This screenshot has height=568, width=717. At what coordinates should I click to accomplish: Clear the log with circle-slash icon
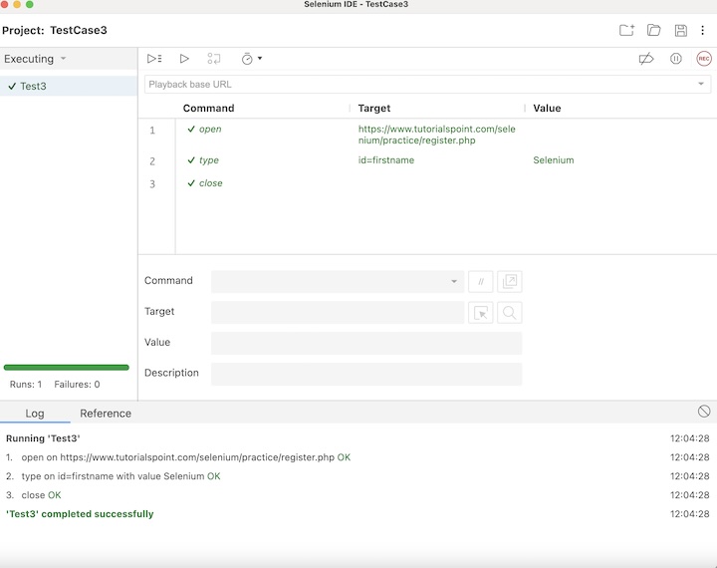pos(704,411)
